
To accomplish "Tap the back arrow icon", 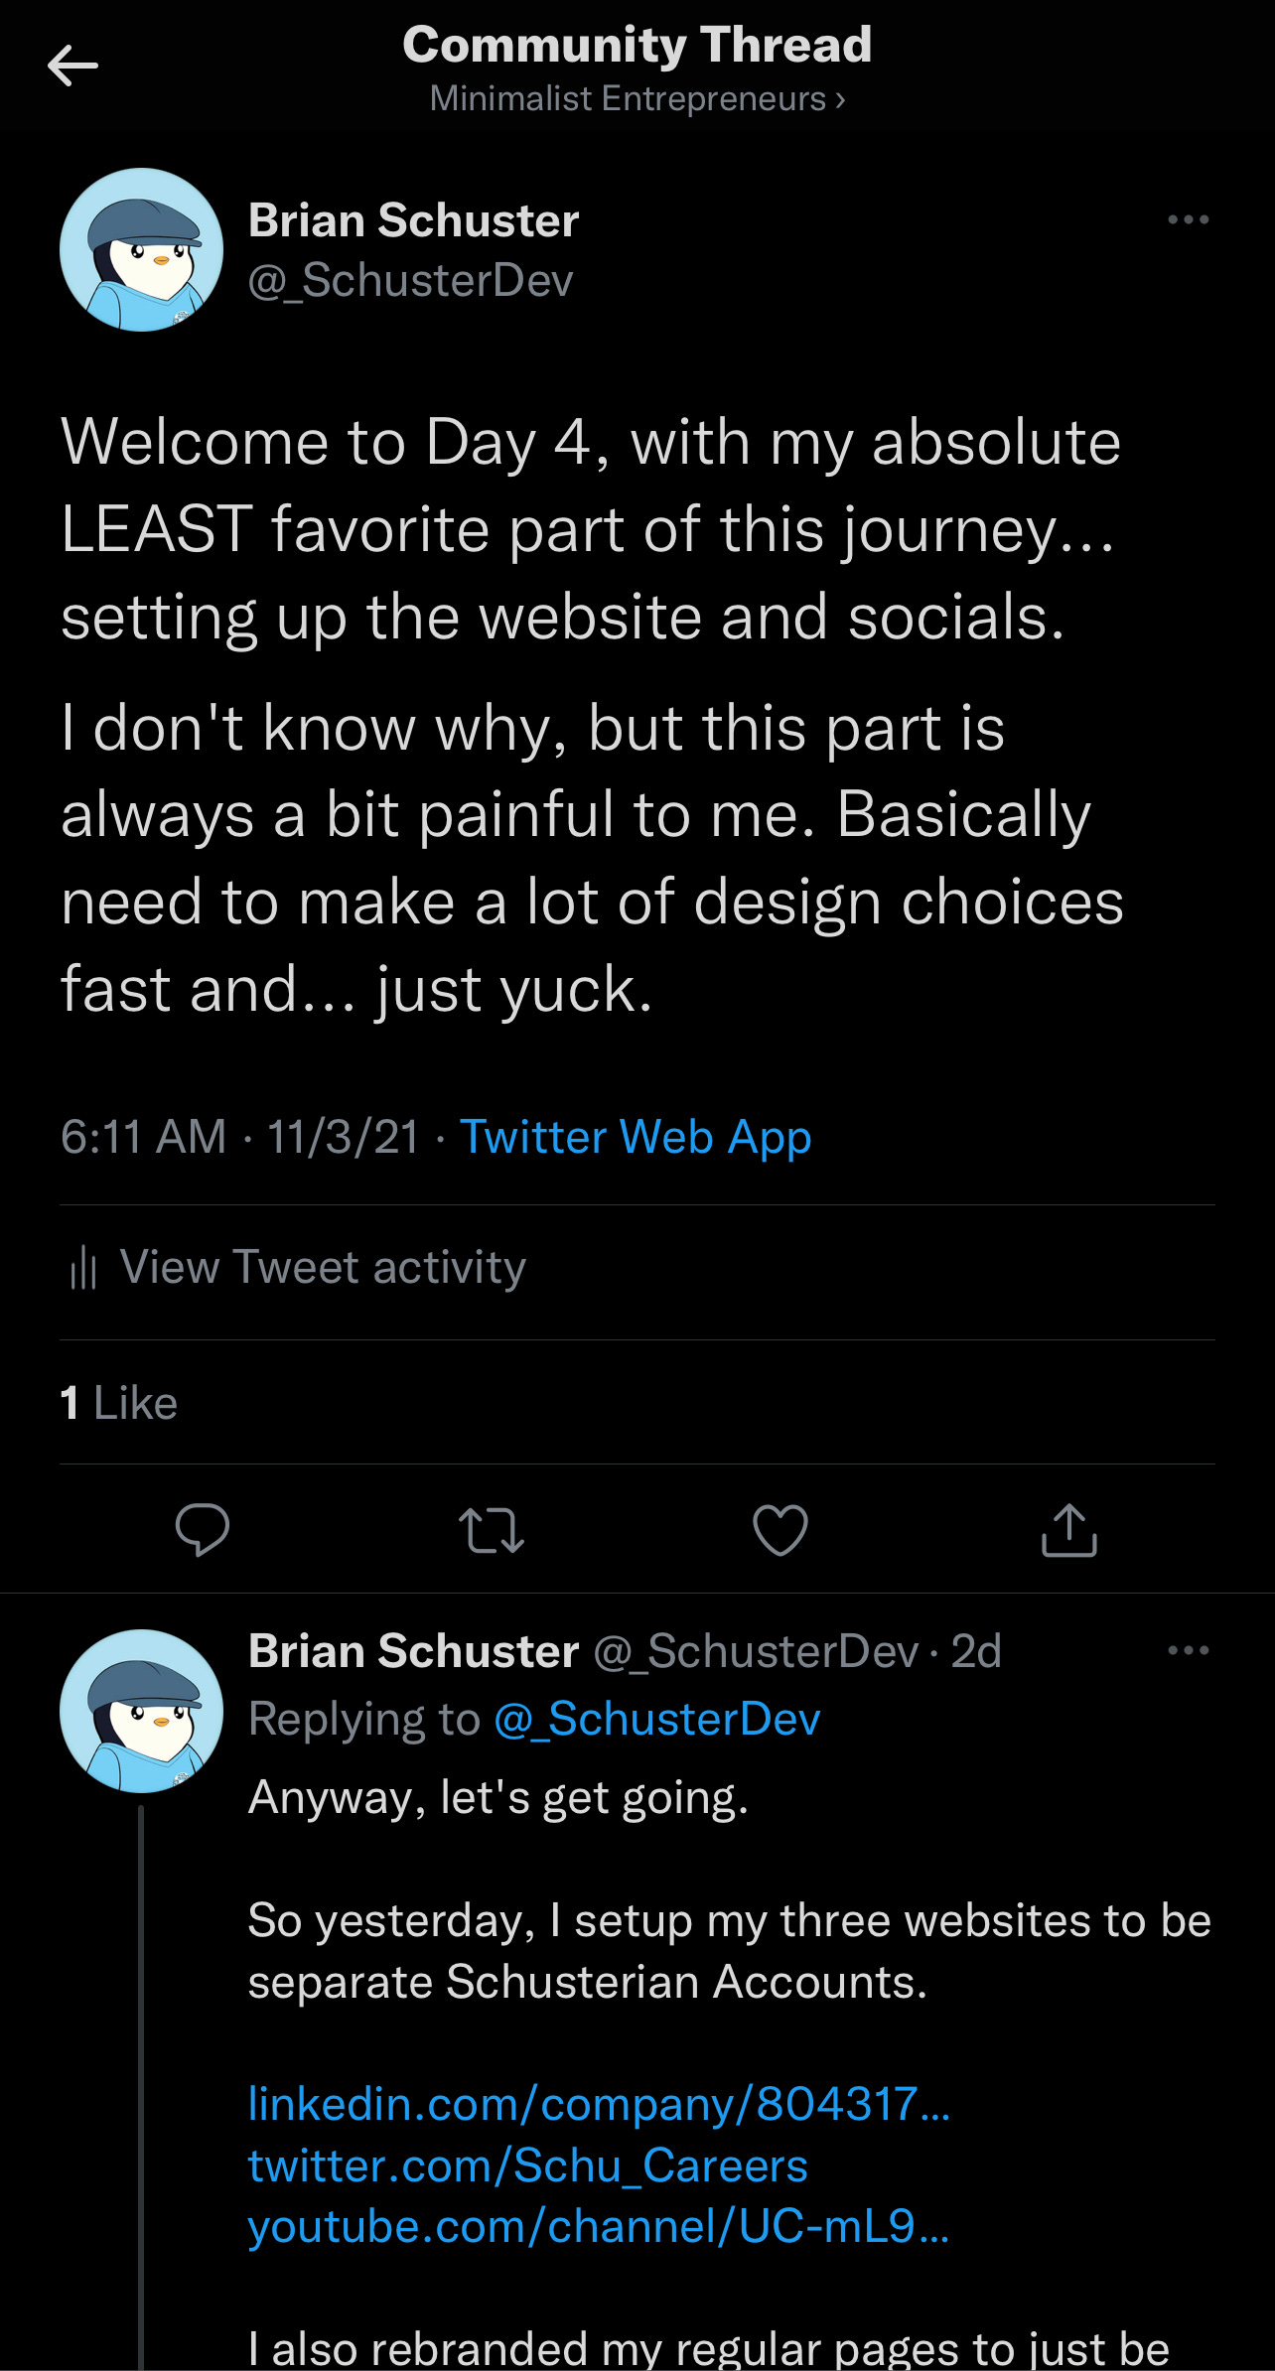I will (x=72, y=66).
